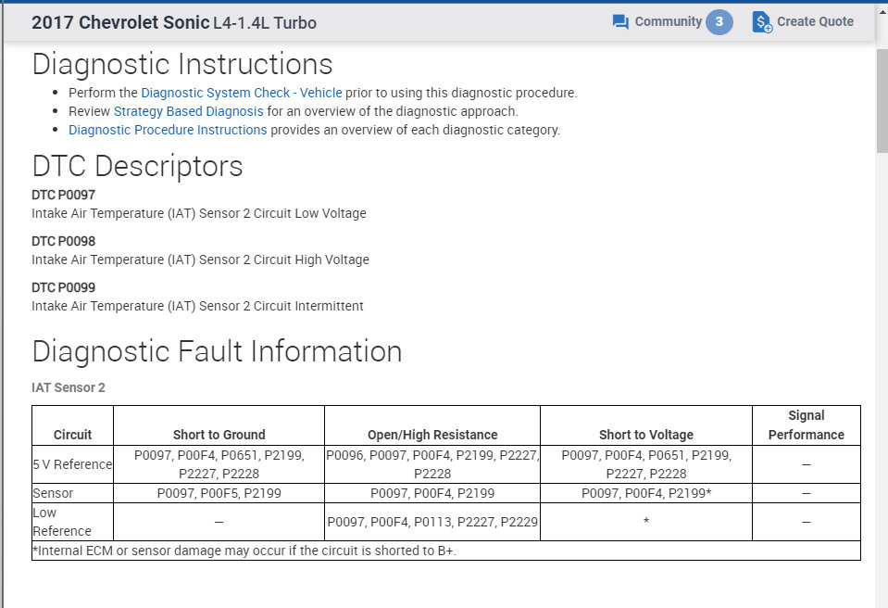Click the 5 V Reference row label
The width and height of the screenshot is (888, 608).
click(x=71, y=464)
